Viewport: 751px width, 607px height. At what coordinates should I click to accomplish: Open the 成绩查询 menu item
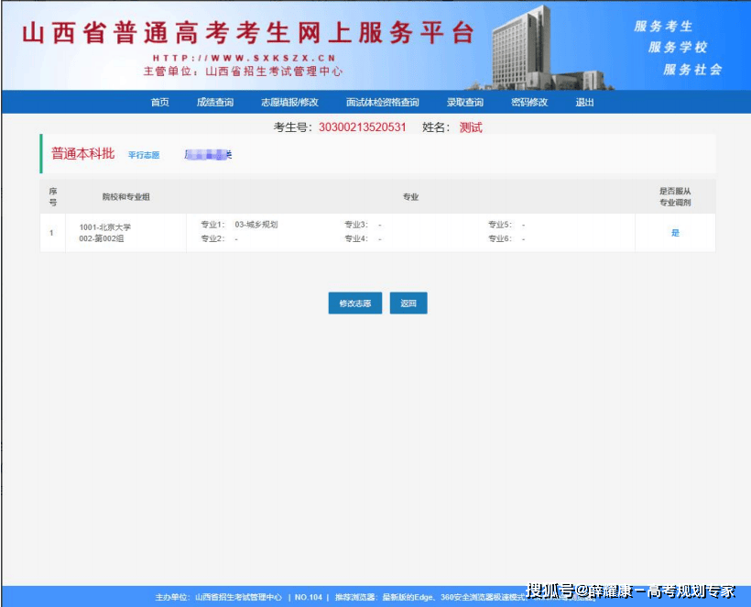[x=214, y=102]
